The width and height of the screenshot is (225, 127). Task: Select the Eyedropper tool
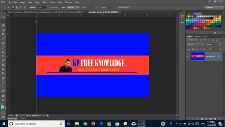pyautogui.click(x=3, y=38)
